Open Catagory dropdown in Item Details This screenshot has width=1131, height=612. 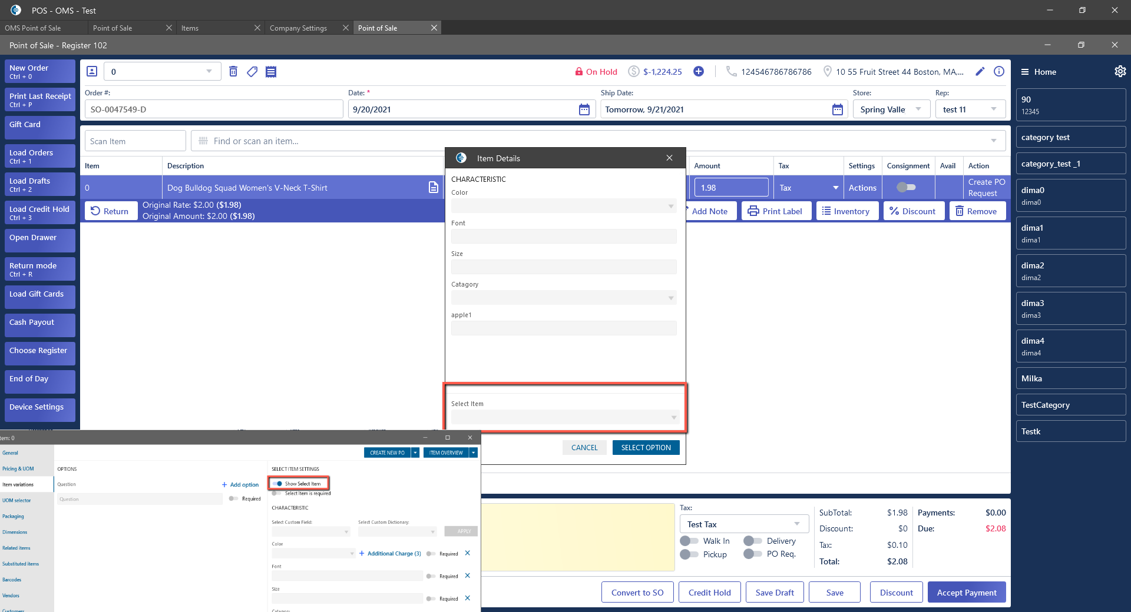tap(671, 298)
